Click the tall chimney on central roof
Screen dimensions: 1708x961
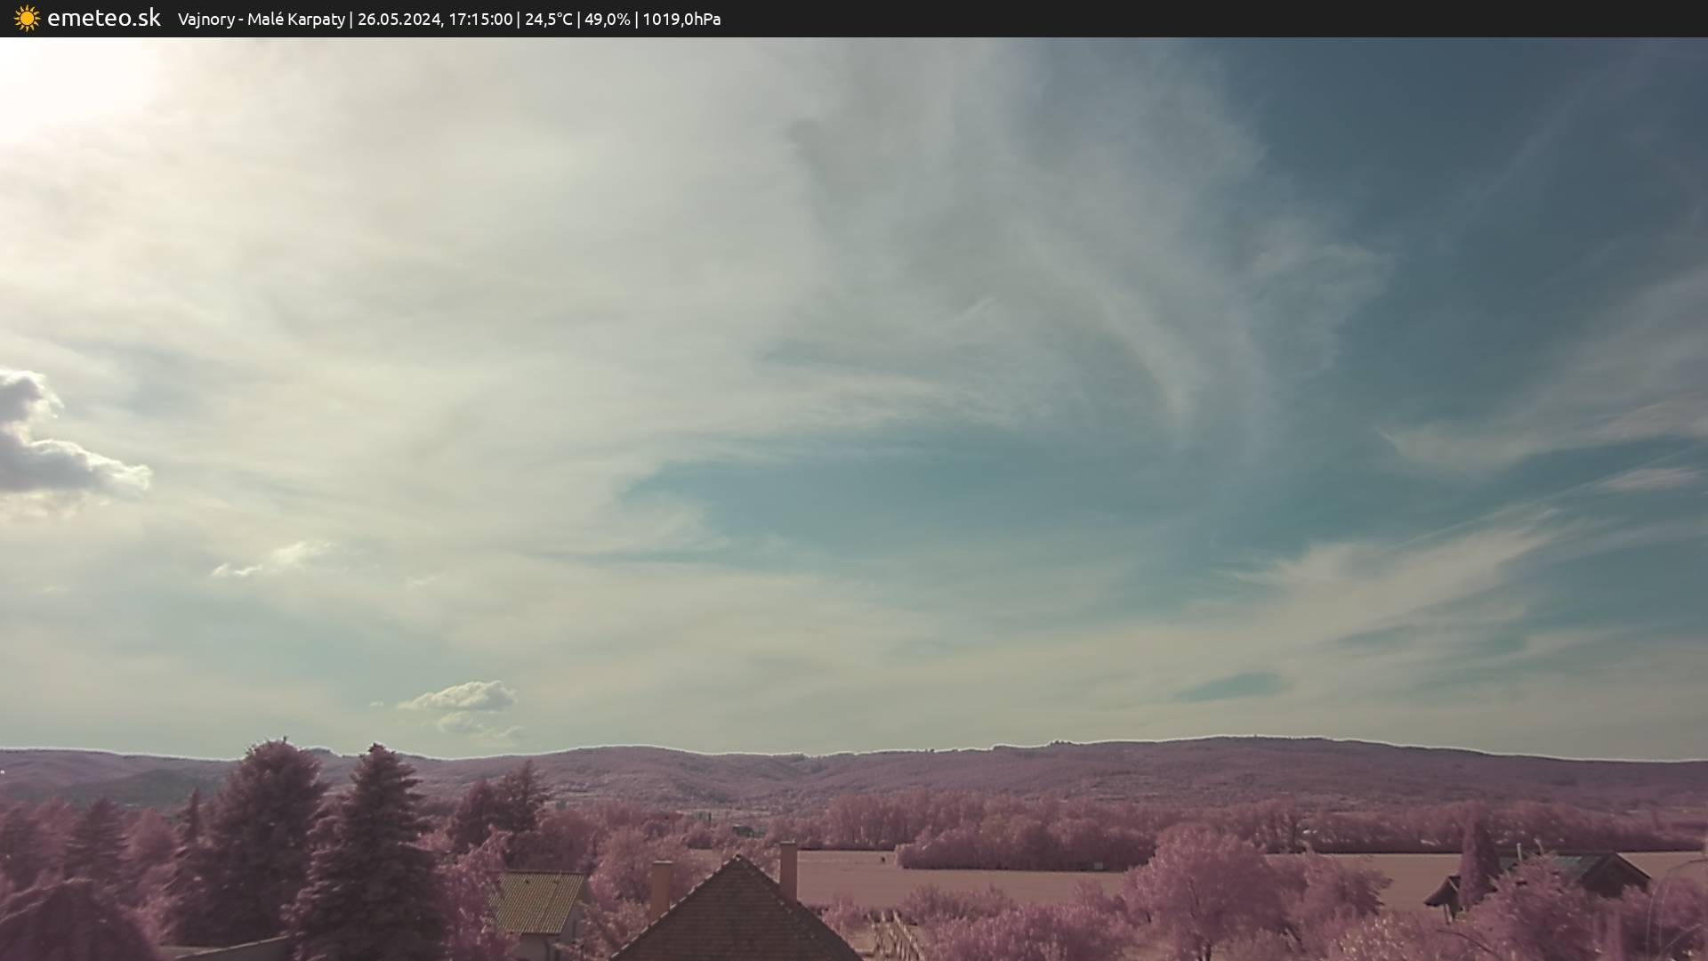click(788, 872)
